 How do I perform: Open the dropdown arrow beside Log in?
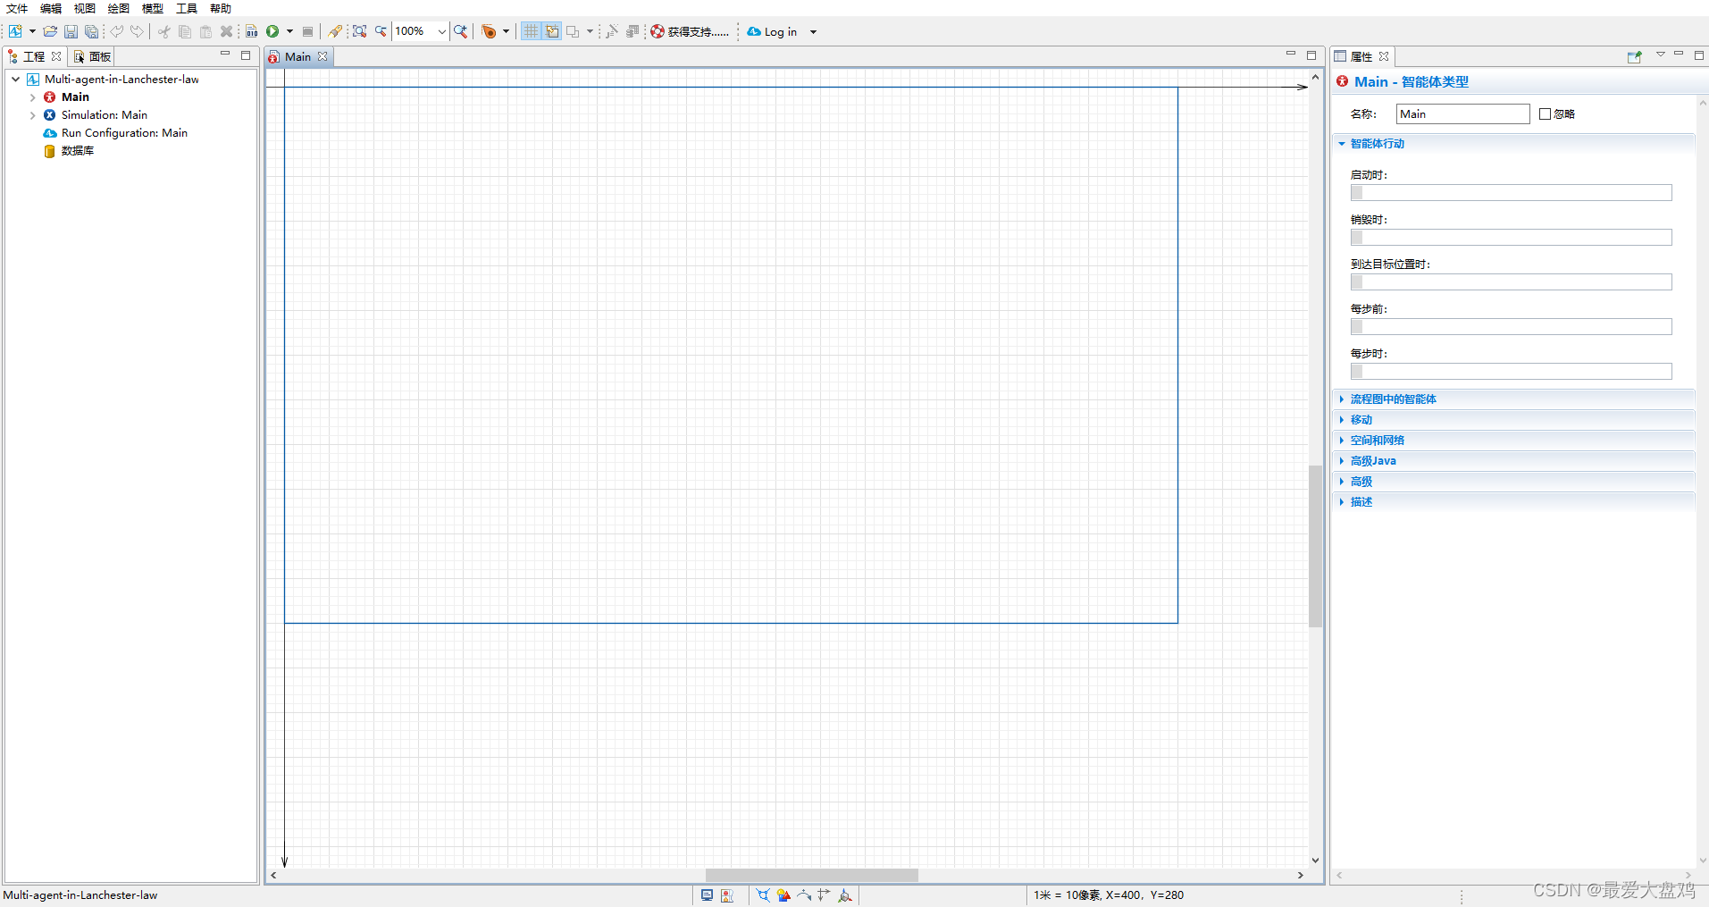point(813,31)
